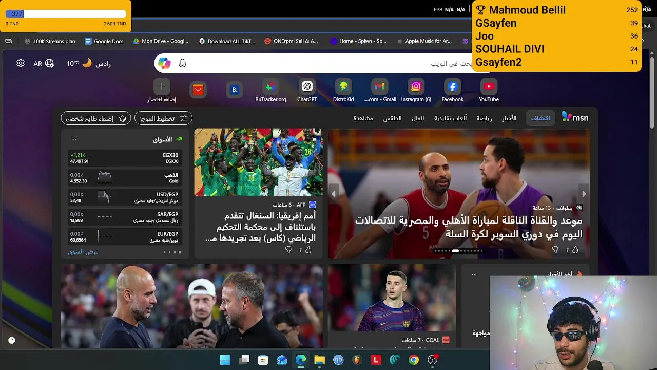Open the AR language globe selector

click(x=44, y=63)
